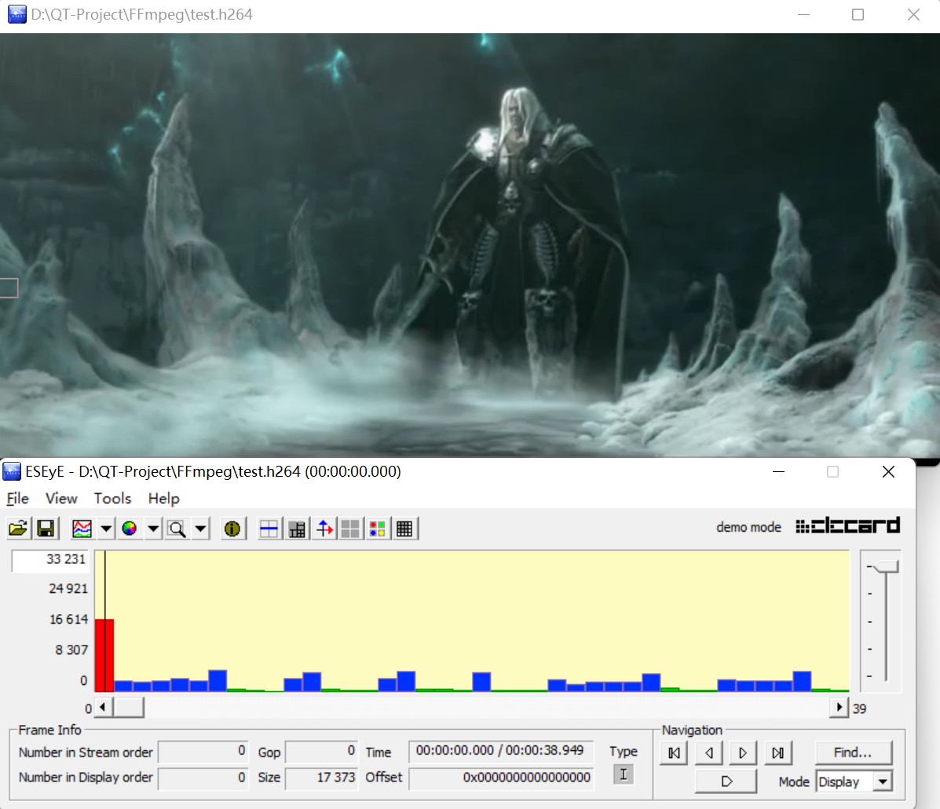Click the four gray squares icon
Viewport: 940px width, 809px height.
point(350,529)
